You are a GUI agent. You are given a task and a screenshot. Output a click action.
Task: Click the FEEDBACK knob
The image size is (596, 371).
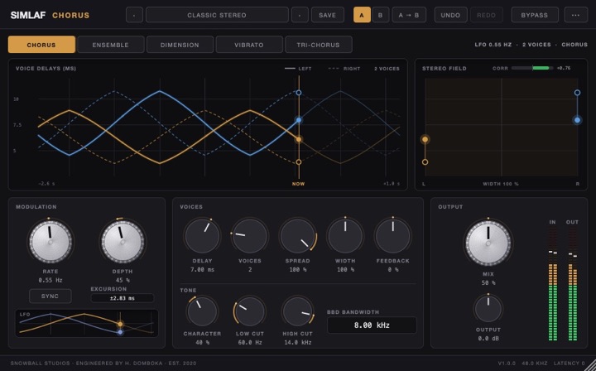coord(392,236)
